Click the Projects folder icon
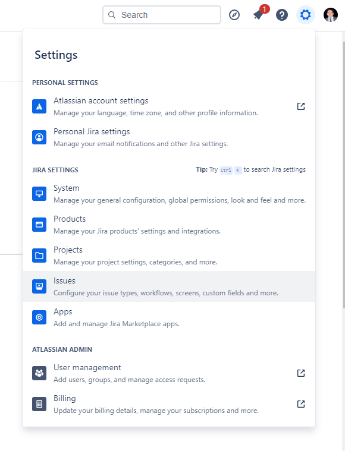Viewport: 345px width, 451px height. pyautogui.click(x=39, y=256)
